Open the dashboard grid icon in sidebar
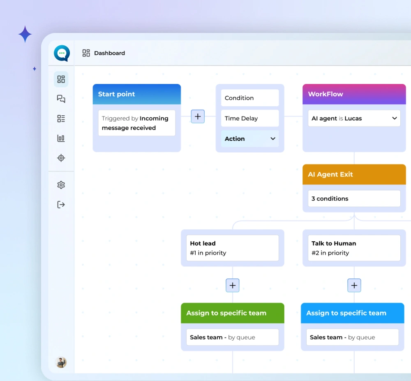The image size is (411, 381). (x=61, y=79)
